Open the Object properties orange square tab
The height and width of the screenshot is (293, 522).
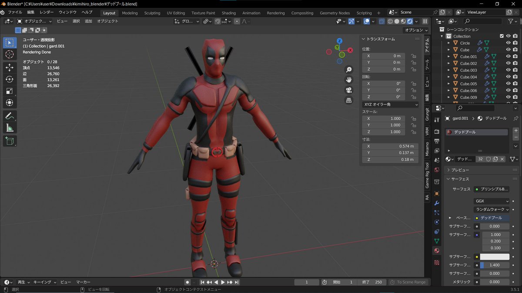[437, 193]
